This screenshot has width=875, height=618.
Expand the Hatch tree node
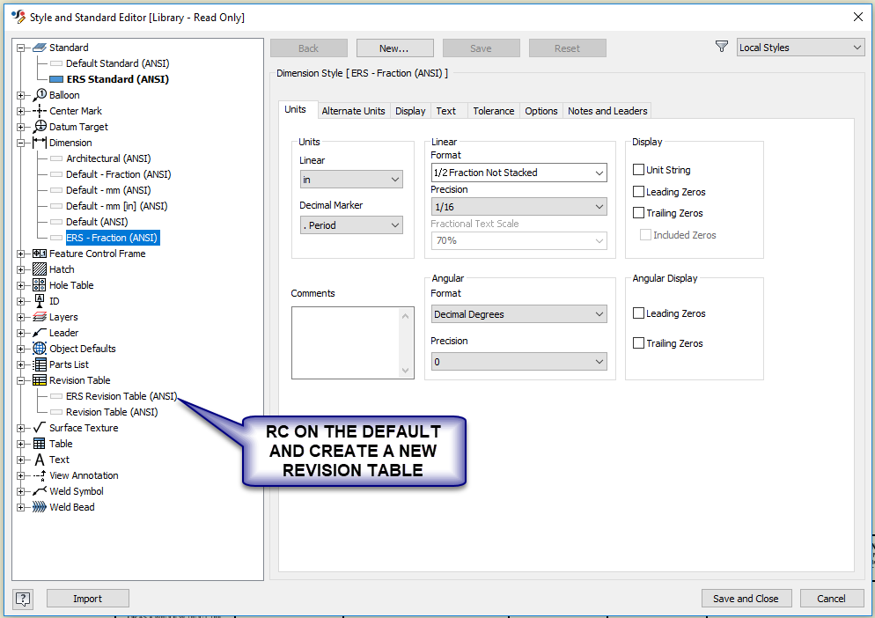[20, 269]
